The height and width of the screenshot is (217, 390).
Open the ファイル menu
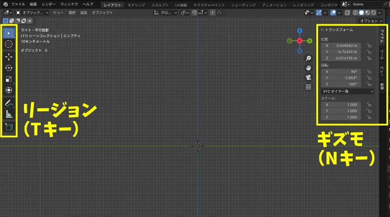coord(18,4)
